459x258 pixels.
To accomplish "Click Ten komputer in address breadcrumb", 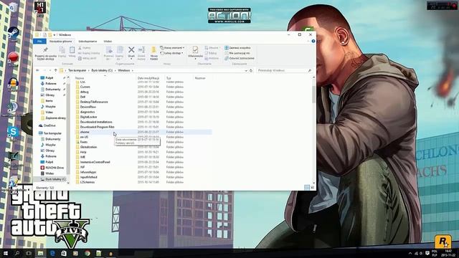I will (77, 70).
